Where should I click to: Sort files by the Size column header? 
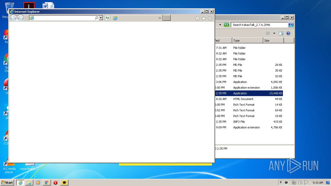point(273,41)
